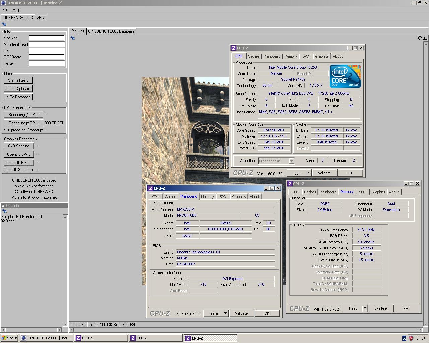Click console scrollbar up arrow
This screenshot has width=429, height=343.
(x=65, y=217)
